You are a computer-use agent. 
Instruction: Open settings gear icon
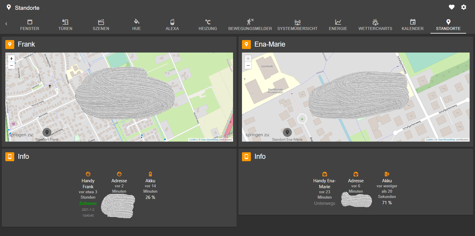click(464, 7)
